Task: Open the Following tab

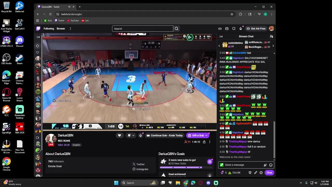Action: (x=49, y=29)
